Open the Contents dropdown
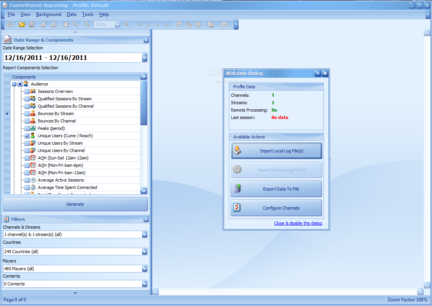 coord(145,284)
